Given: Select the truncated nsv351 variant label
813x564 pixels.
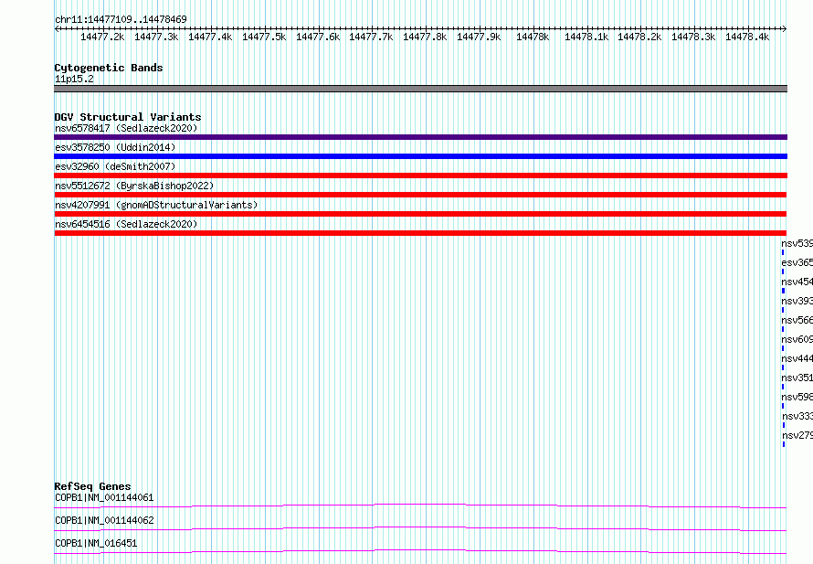Looking at the screenshot, I should (797, 378).
